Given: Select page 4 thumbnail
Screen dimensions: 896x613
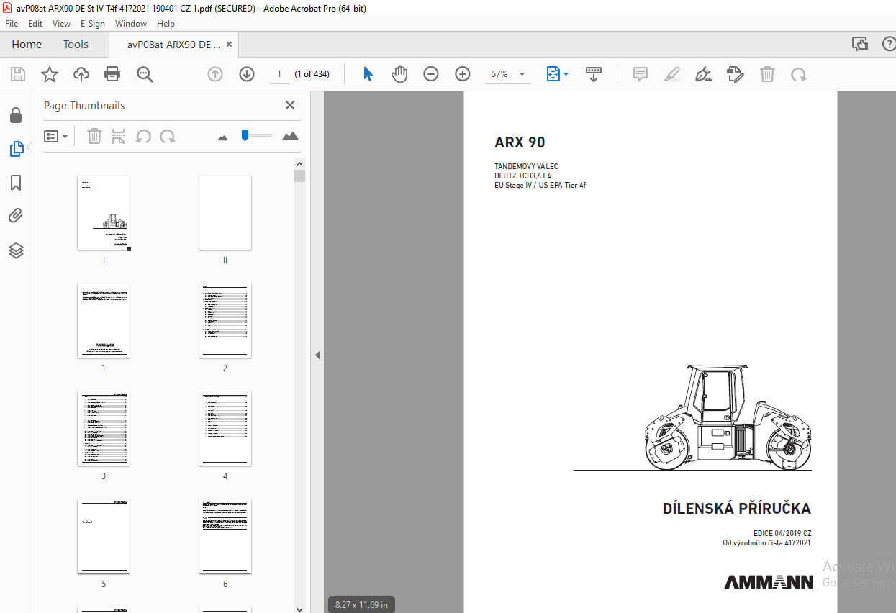Looking at the screenshot, I should pos(225,429).
